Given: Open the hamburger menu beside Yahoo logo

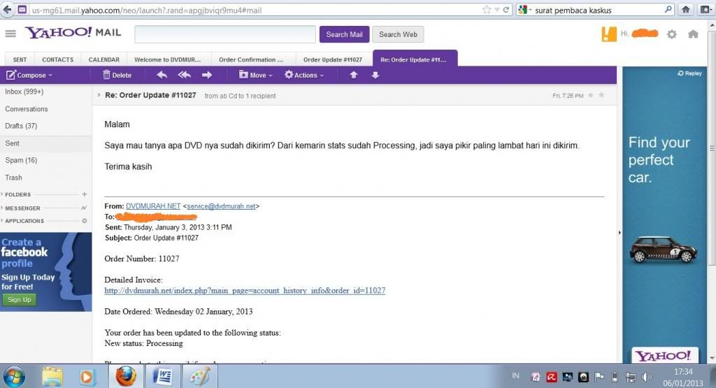Looking at the screenshot, I should tap(10, 34).
